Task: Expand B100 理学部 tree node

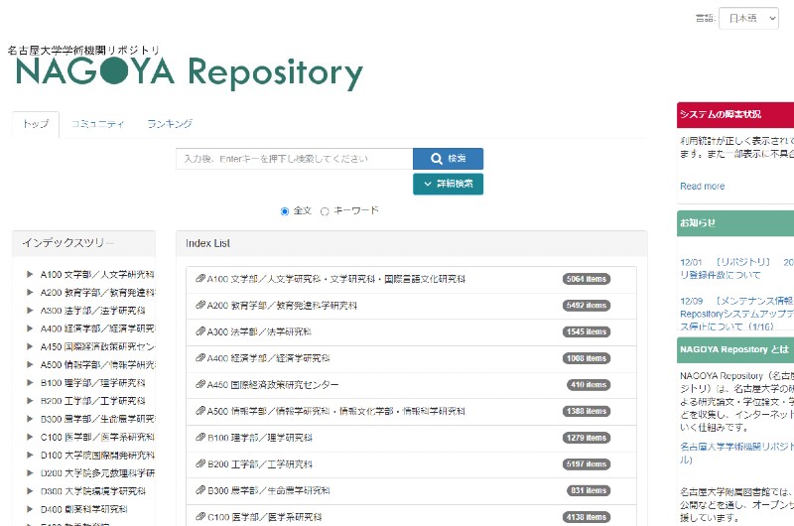Action: click(30, 383)
